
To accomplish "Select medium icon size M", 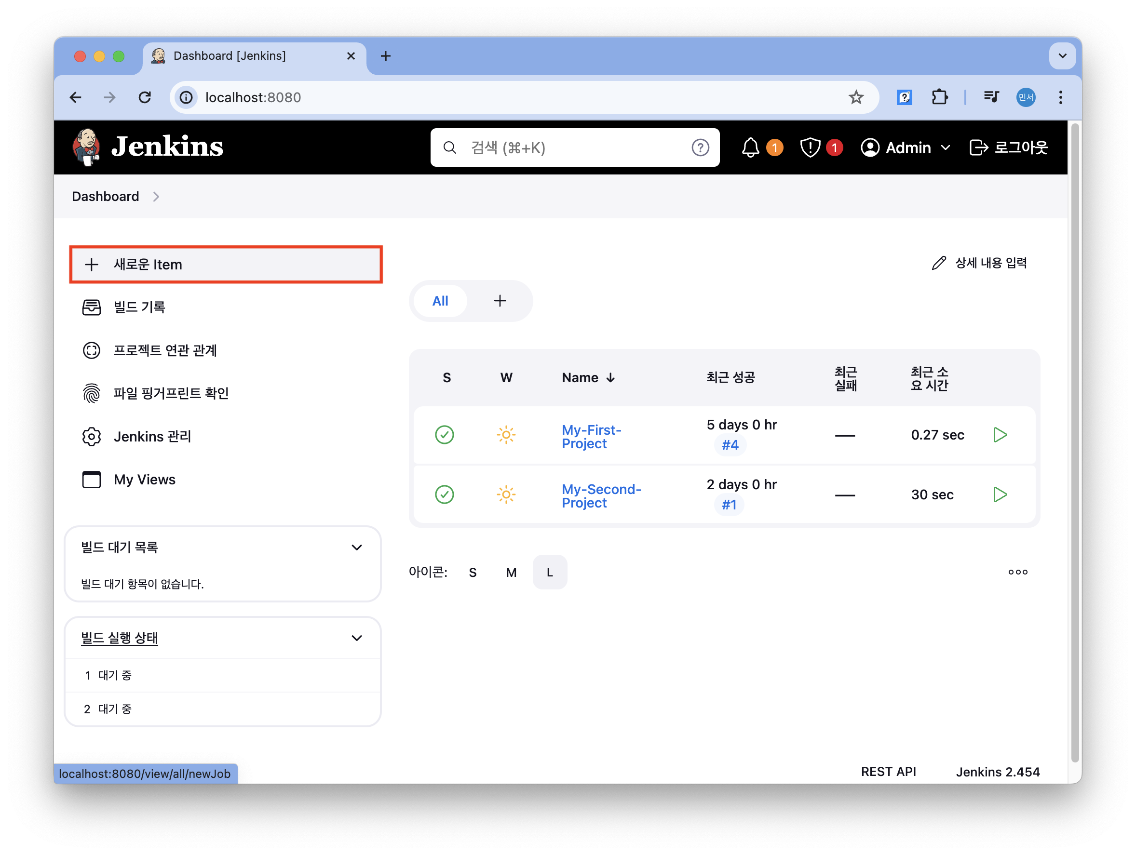I will pyautogui.click(x=511, y=572).
